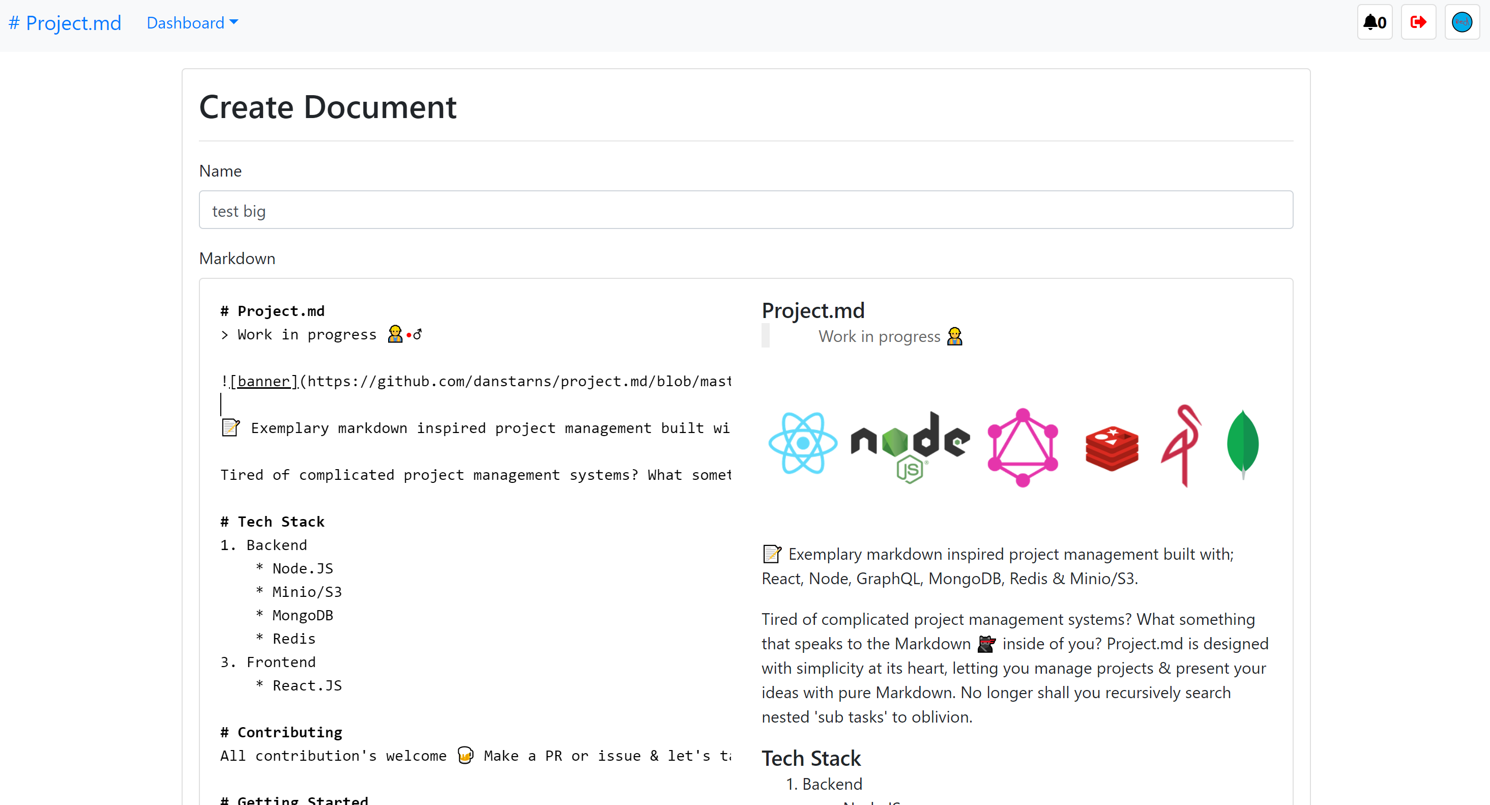
Task: Go to the # Project.md home link
Action: point(65,22)
